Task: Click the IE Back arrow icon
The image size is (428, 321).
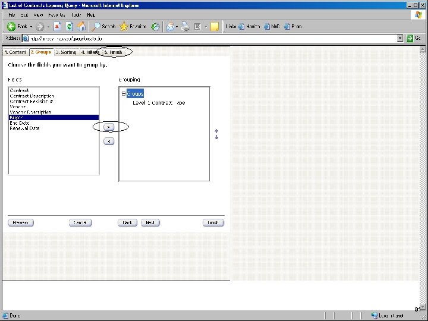Action: click(11, 27)
